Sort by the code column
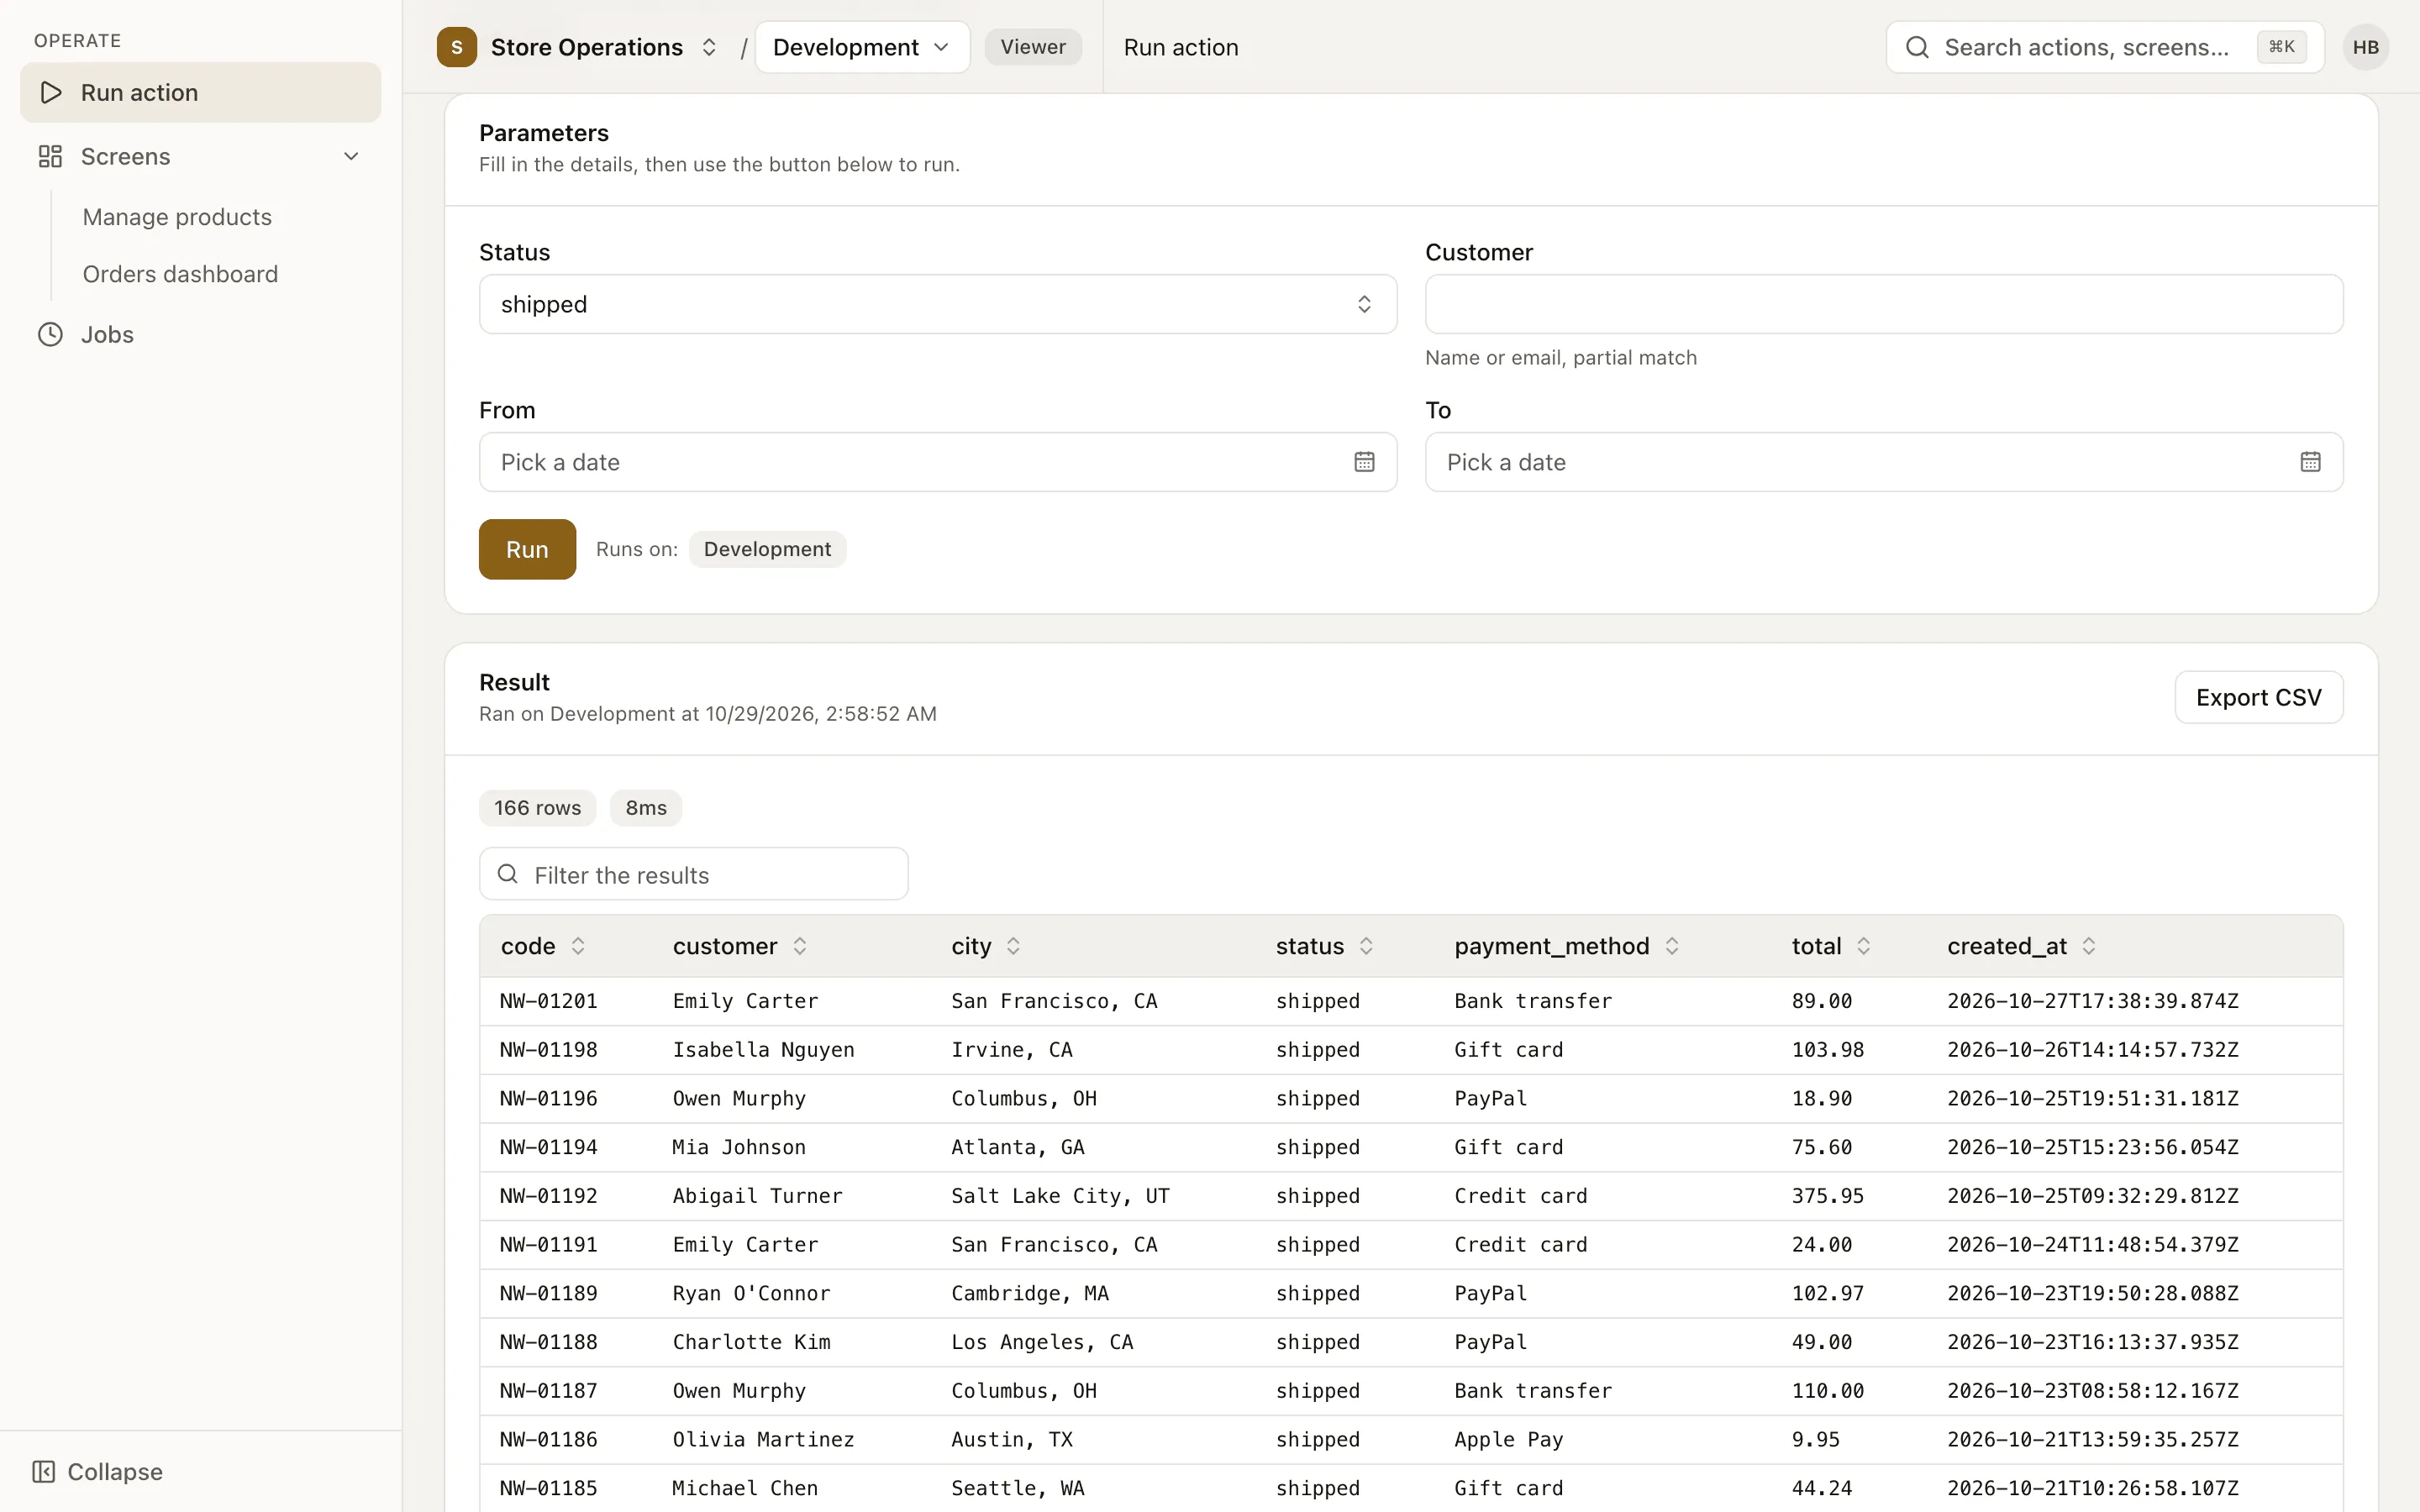Image resolution: width=2420 pixels, height=1512 pixels. pos(543,946)
